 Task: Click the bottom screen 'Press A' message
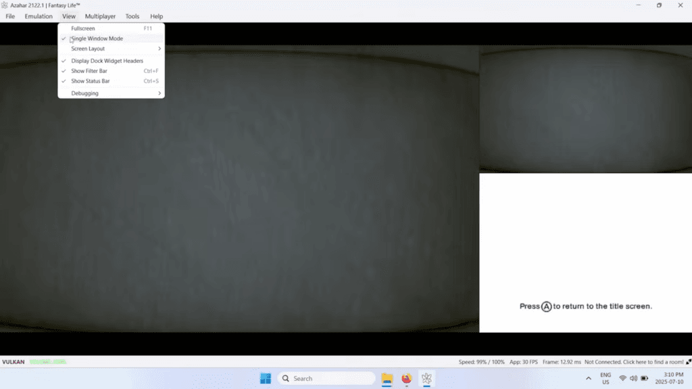point(586,306)
